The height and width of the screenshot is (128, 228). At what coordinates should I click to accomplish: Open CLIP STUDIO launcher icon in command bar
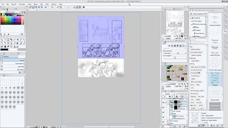pos(84,7)
